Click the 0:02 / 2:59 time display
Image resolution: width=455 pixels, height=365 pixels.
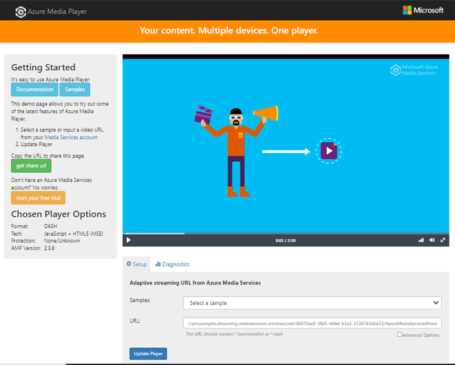pos(285,240)
